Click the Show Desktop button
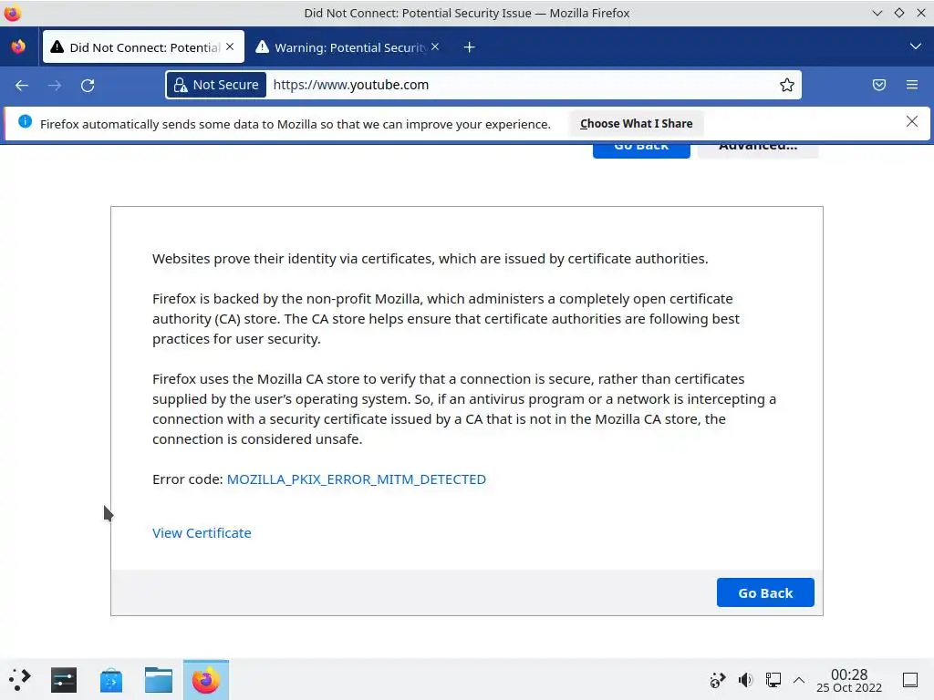934x700 pixels. coord(909,680)
